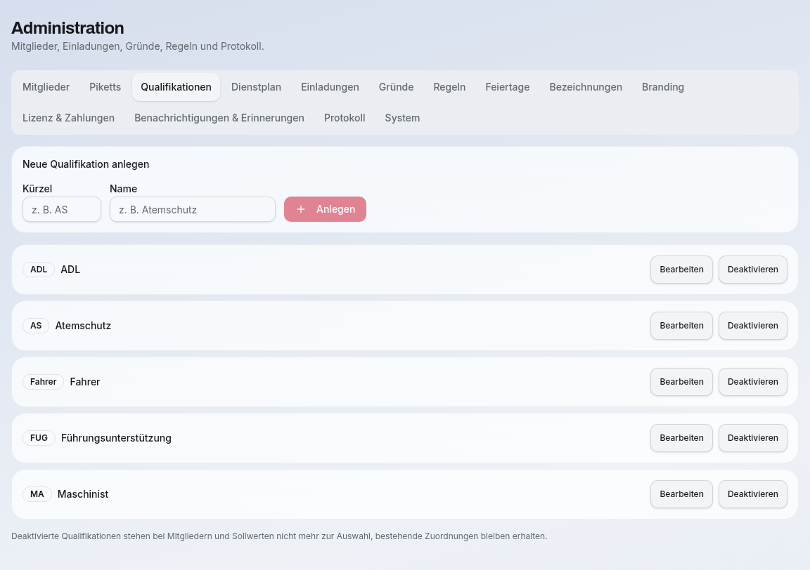
Task: Deactivate the ADL qualification
Action: tap(752, 270)
